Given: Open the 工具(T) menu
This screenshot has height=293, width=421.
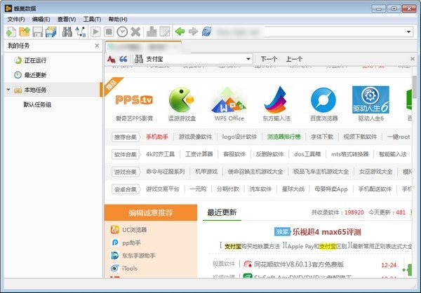Looking at the screenshot, I should click(92, 20).
